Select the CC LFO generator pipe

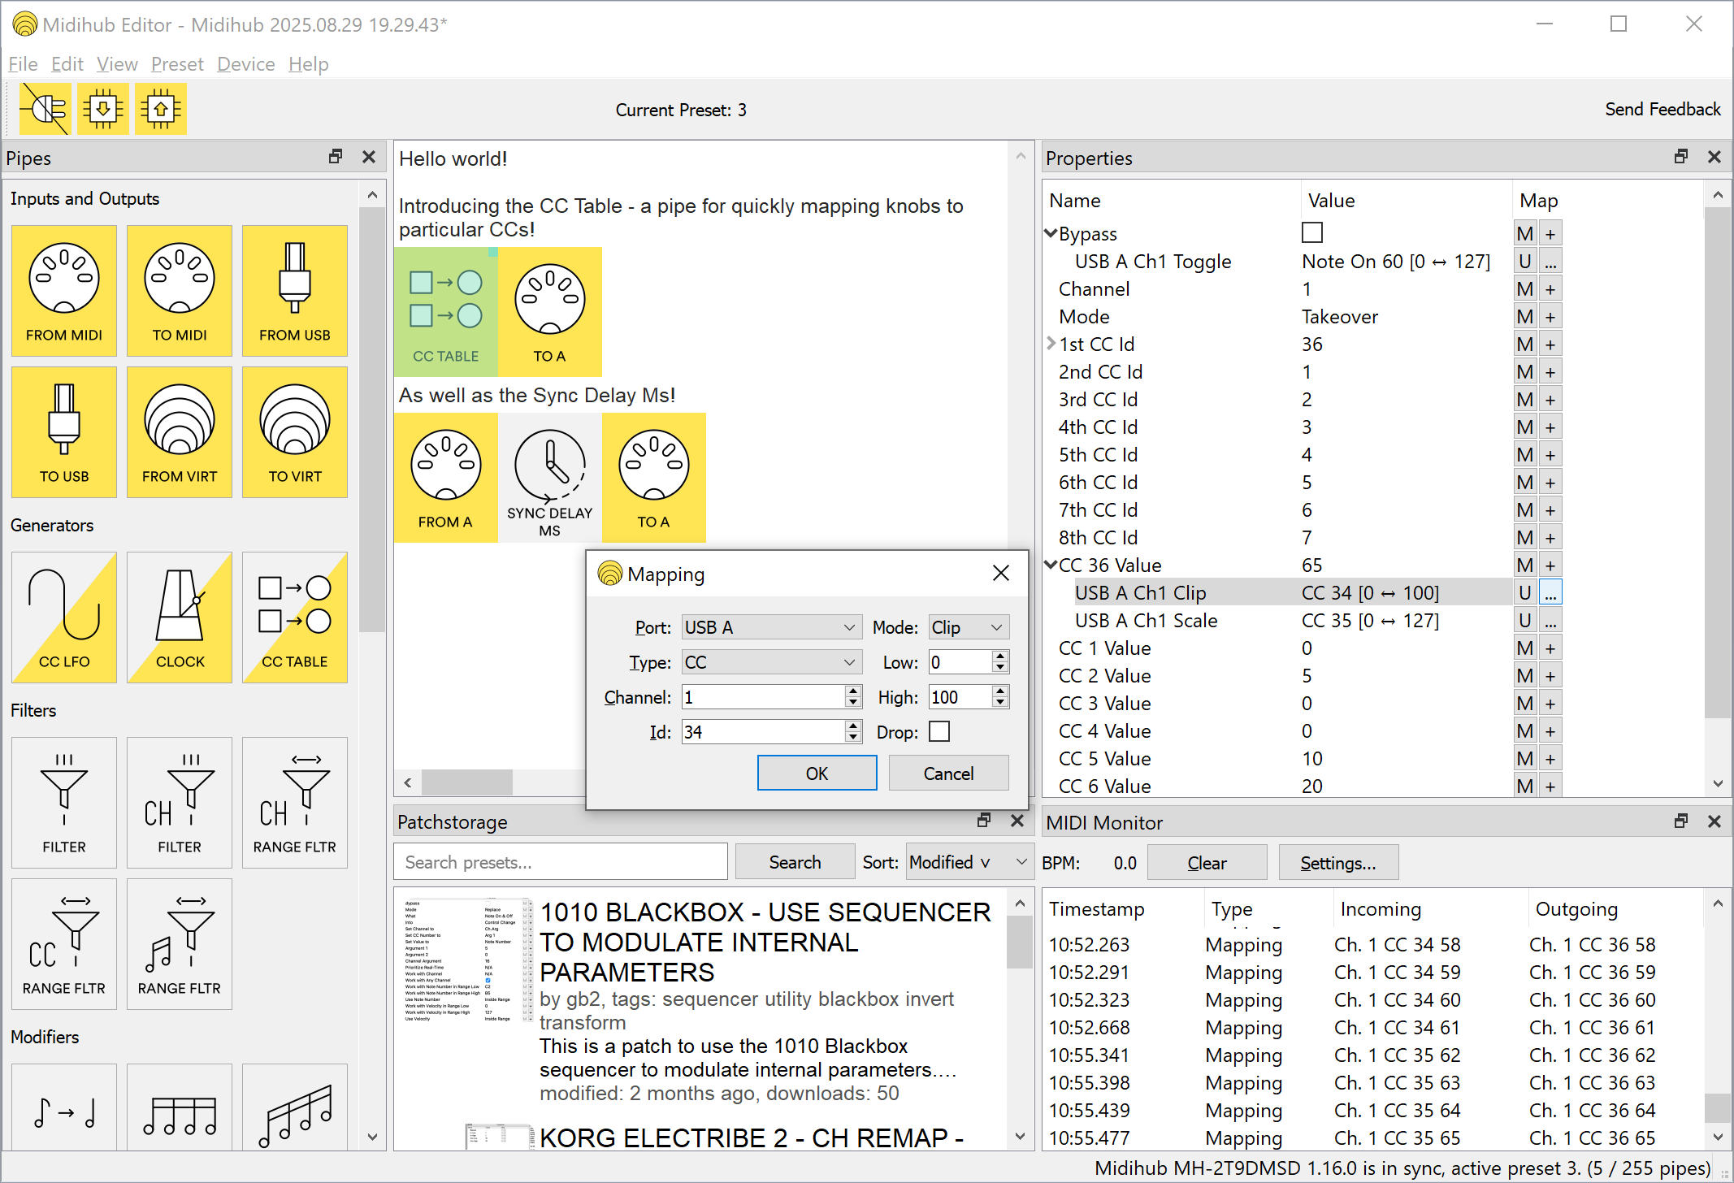pyautogui.click(x=64, y=617)
